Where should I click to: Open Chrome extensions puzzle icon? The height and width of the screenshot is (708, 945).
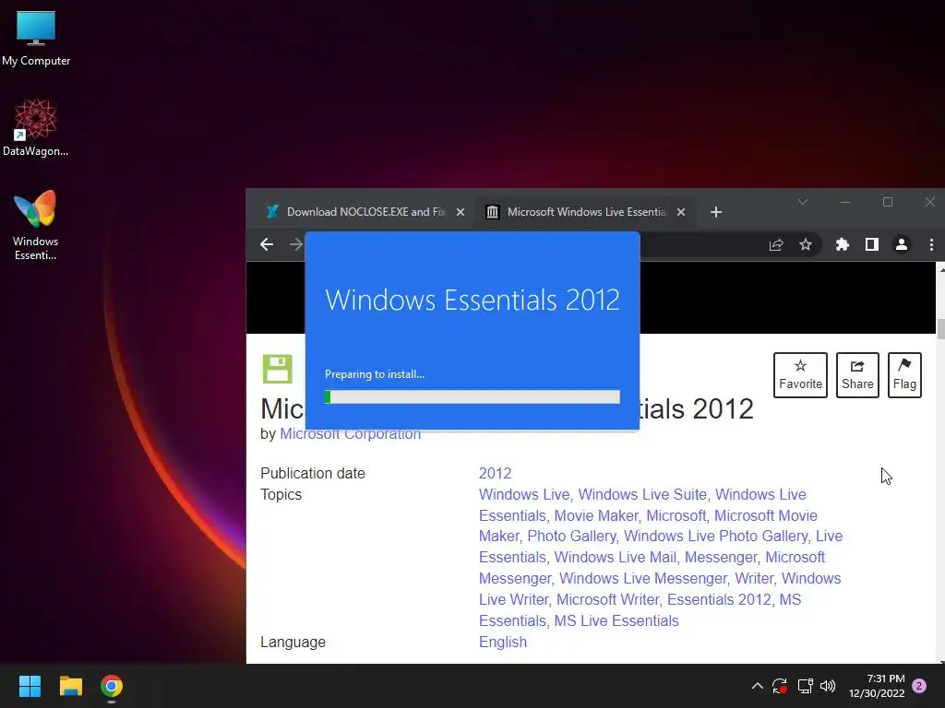[x=842, y=244]
